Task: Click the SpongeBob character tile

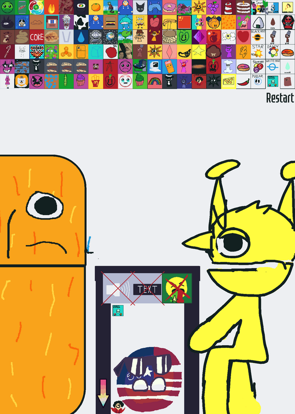Action: point(140,22)
